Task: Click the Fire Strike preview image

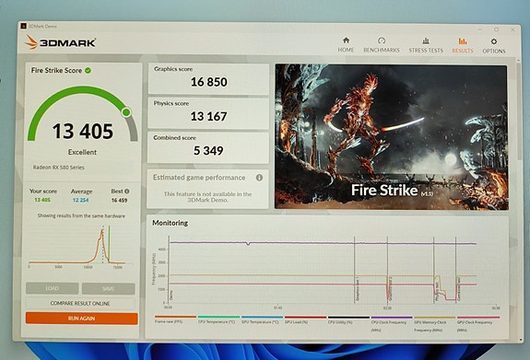Action: (x=391, y=137)
